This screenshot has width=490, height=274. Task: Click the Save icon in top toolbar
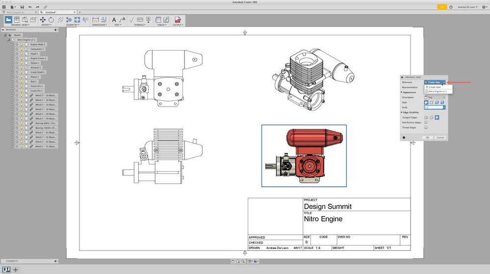pos(22,7)
